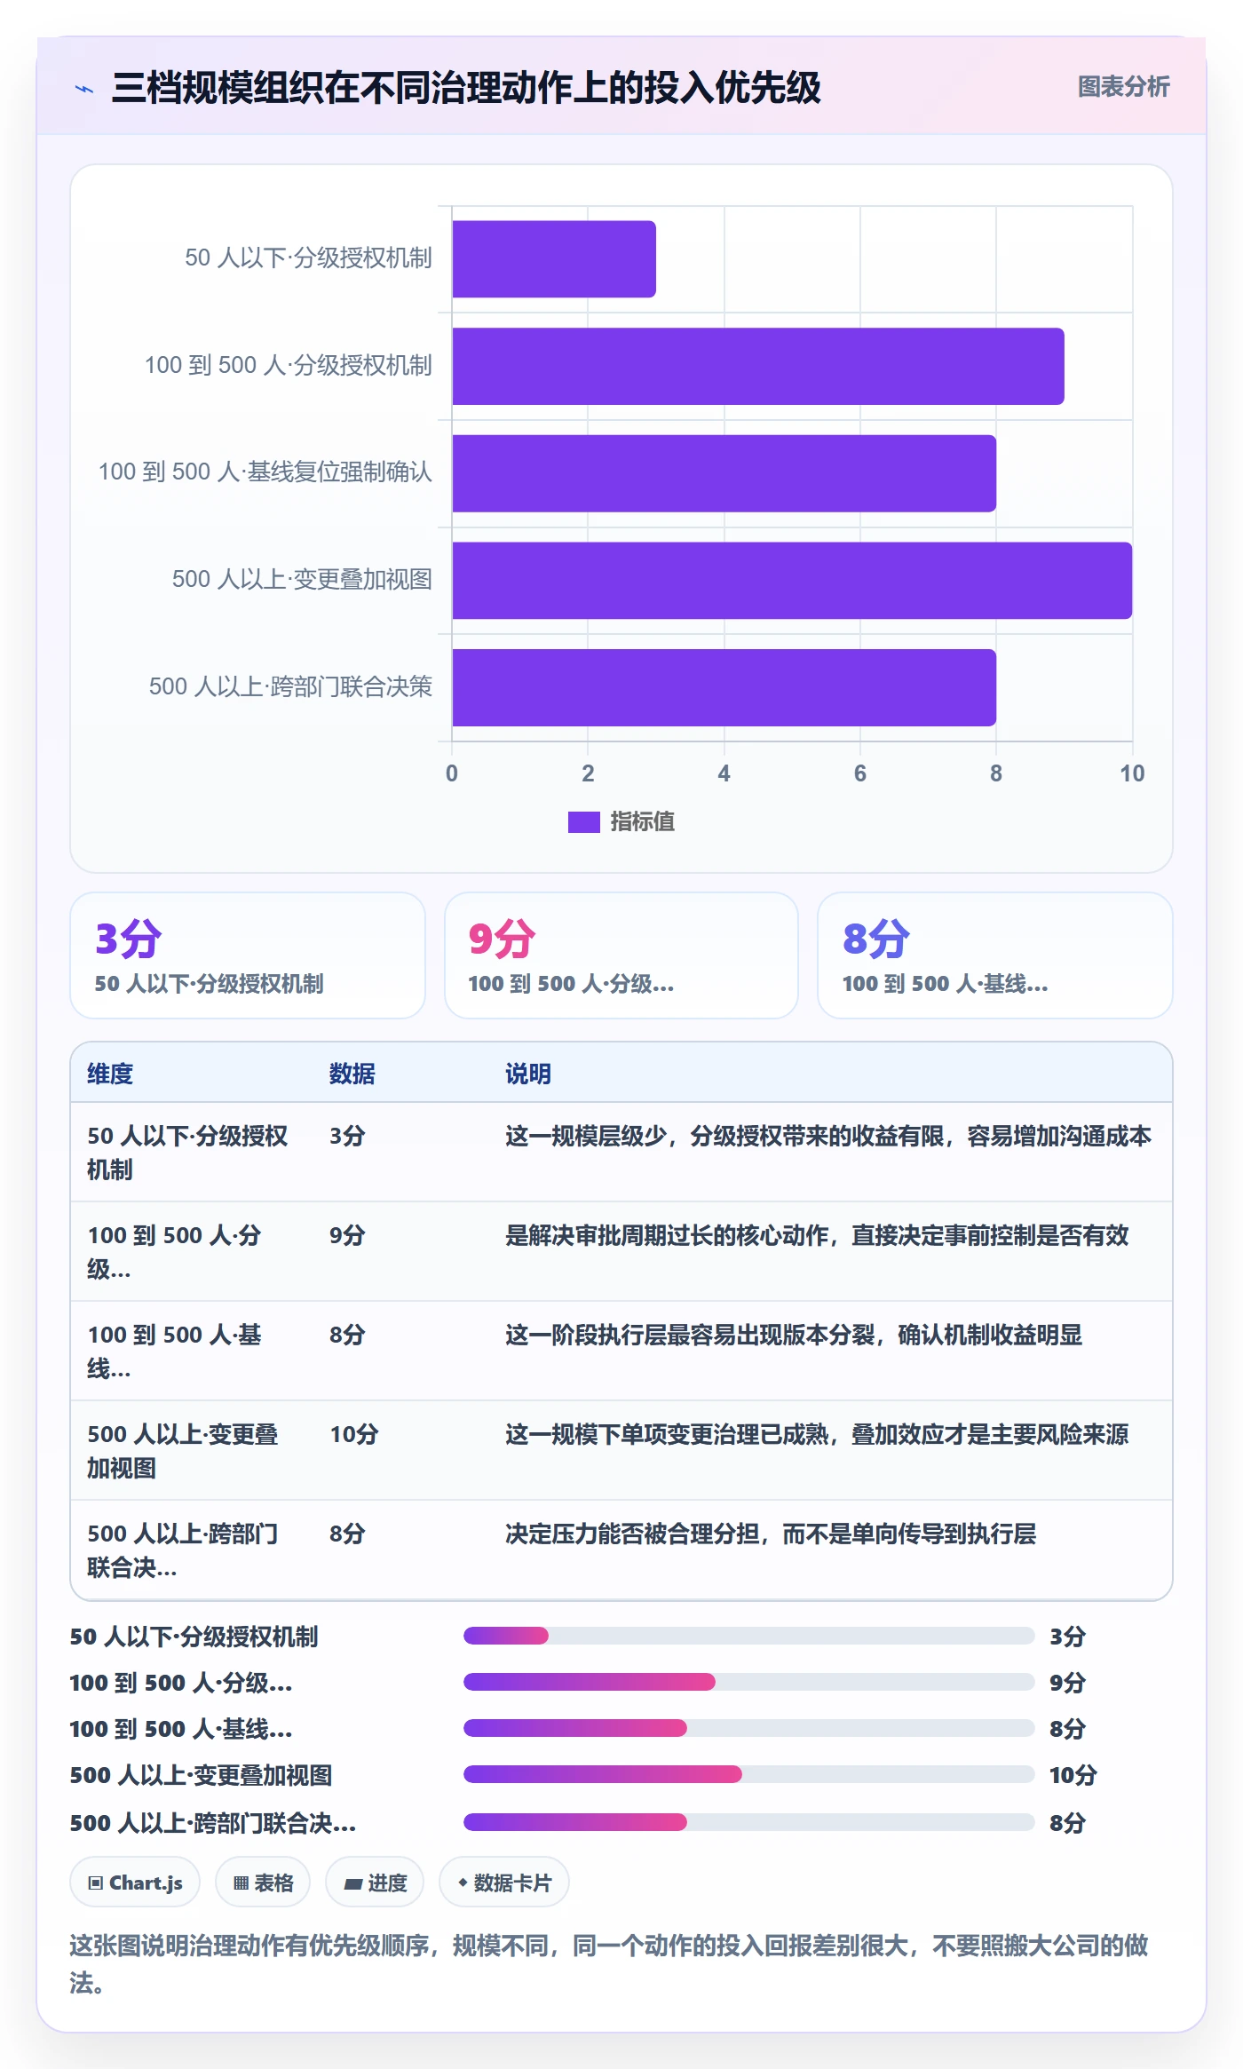1243x2069 pixels.
Task: Click the "图表分析" label in the header
Action: 1123,87
